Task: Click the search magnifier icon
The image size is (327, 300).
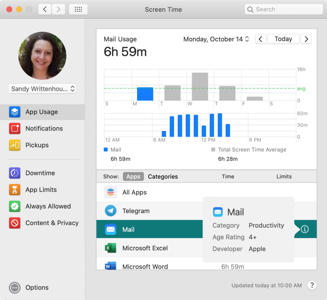Action: click(x=250, y=9)
